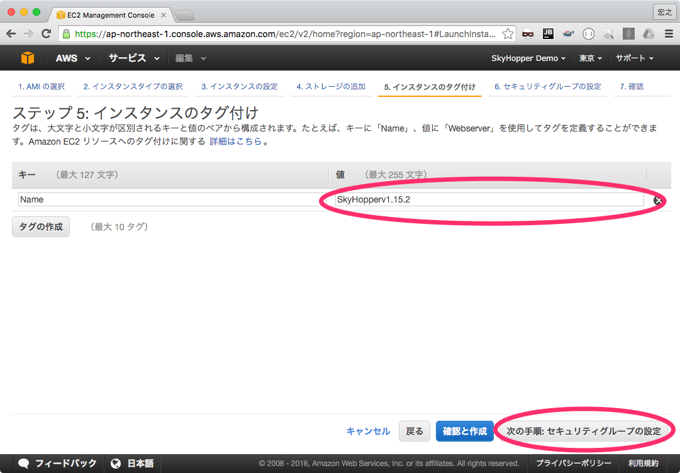The width and height of the screenshot is (680, 473).
Task: Expand the サービス menu
Action: 134,58
